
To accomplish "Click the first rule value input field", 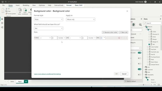I will tap(54, 38).
